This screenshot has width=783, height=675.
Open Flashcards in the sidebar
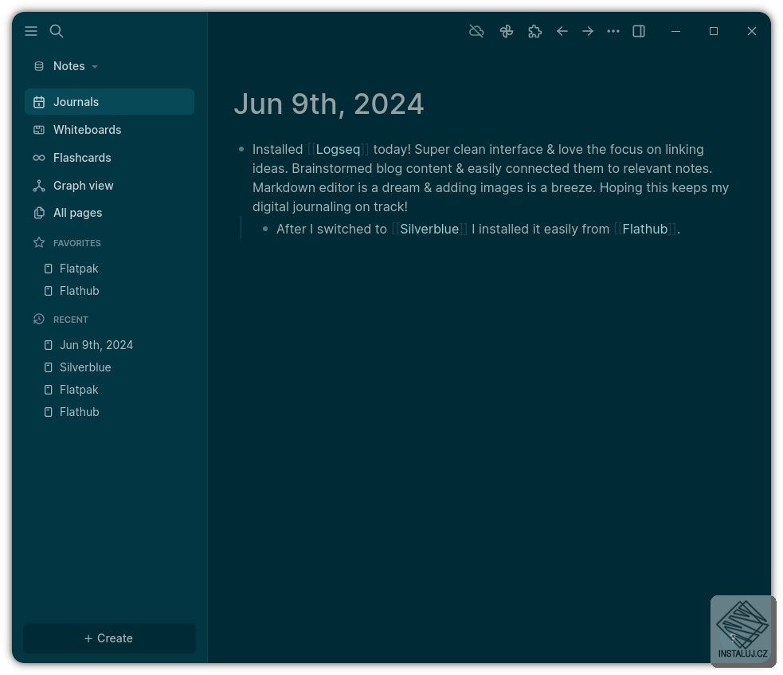pos(109,158)
